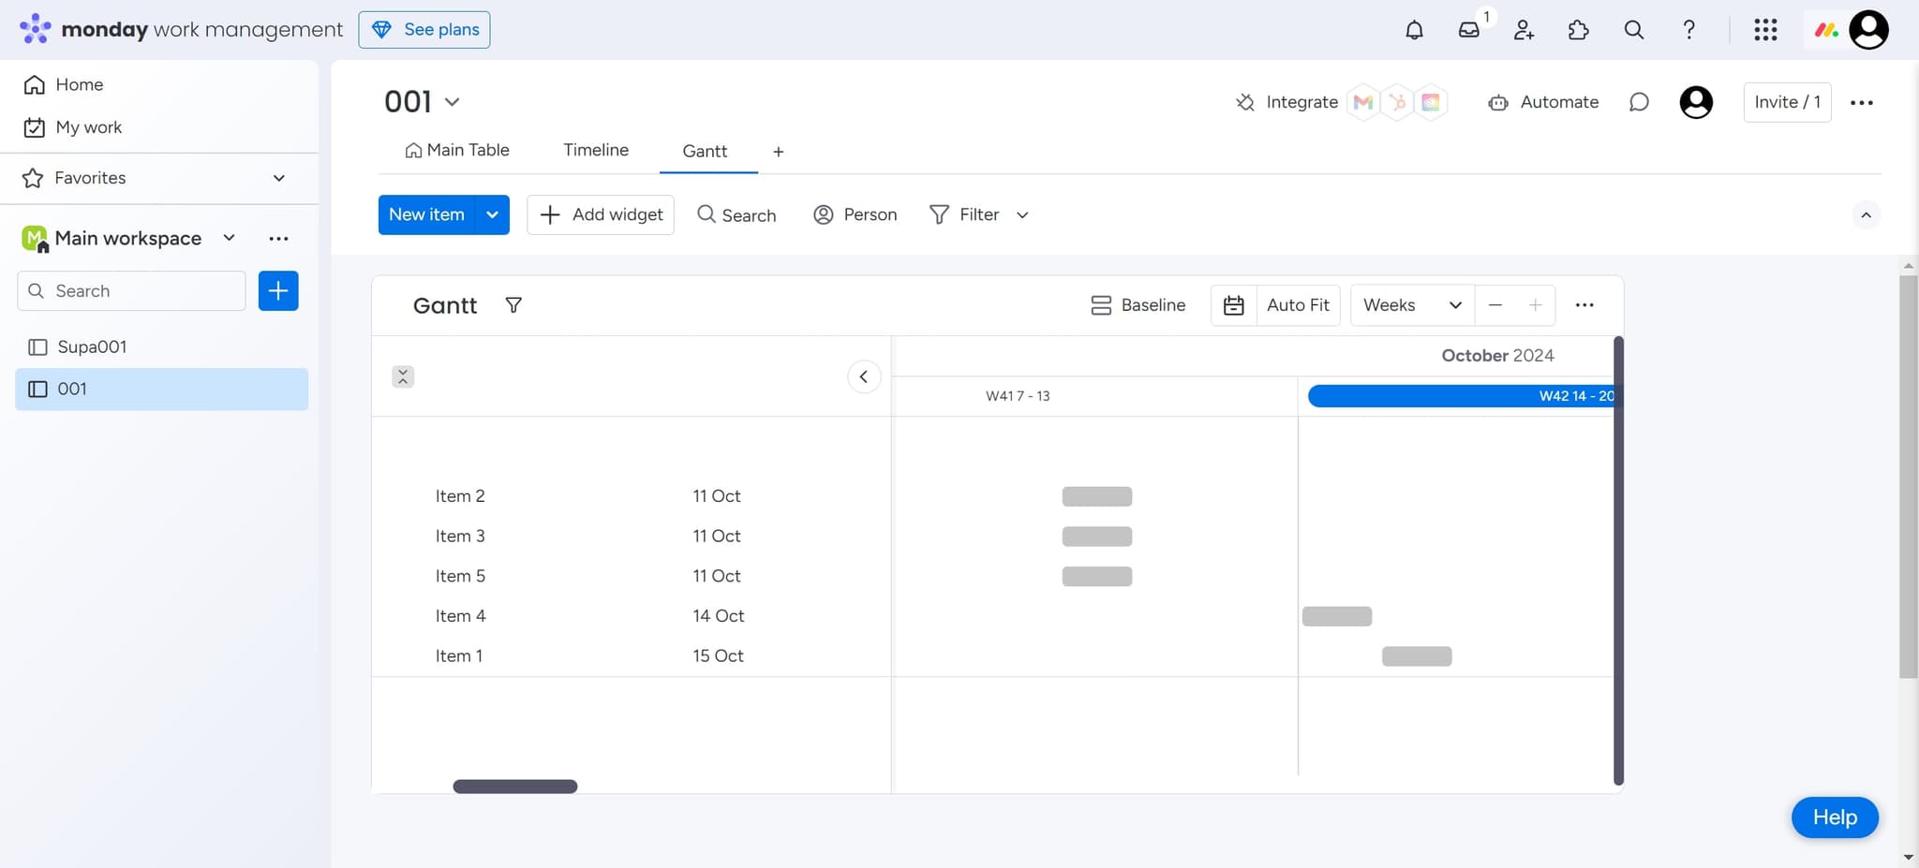Open the help question mark icon

(x=1688, y=30)
